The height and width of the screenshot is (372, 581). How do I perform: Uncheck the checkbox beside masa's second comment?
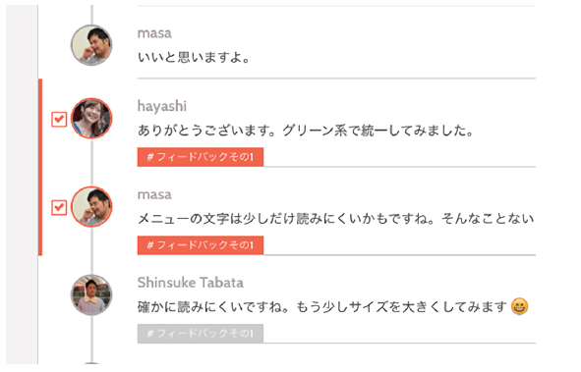[59, 207]
